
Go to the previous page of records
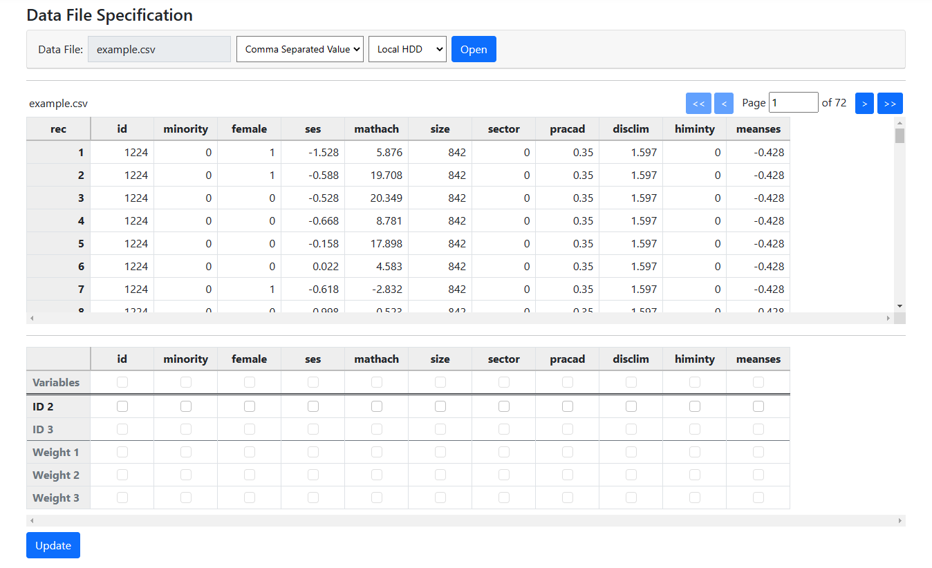click(723, 103)
